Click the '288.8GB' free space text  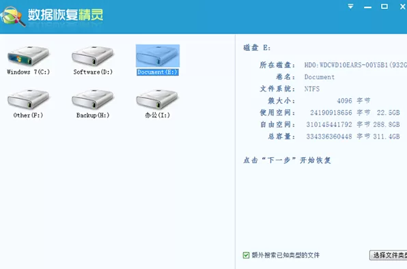[387, 124]
